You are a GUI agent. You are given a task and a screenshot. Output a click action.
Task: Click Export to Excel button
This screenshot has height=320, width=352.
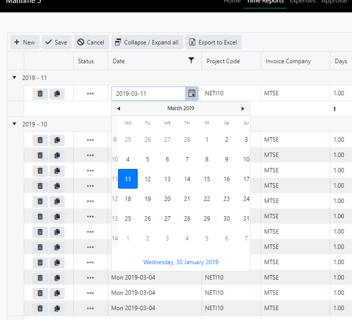[x=213, y=42]
